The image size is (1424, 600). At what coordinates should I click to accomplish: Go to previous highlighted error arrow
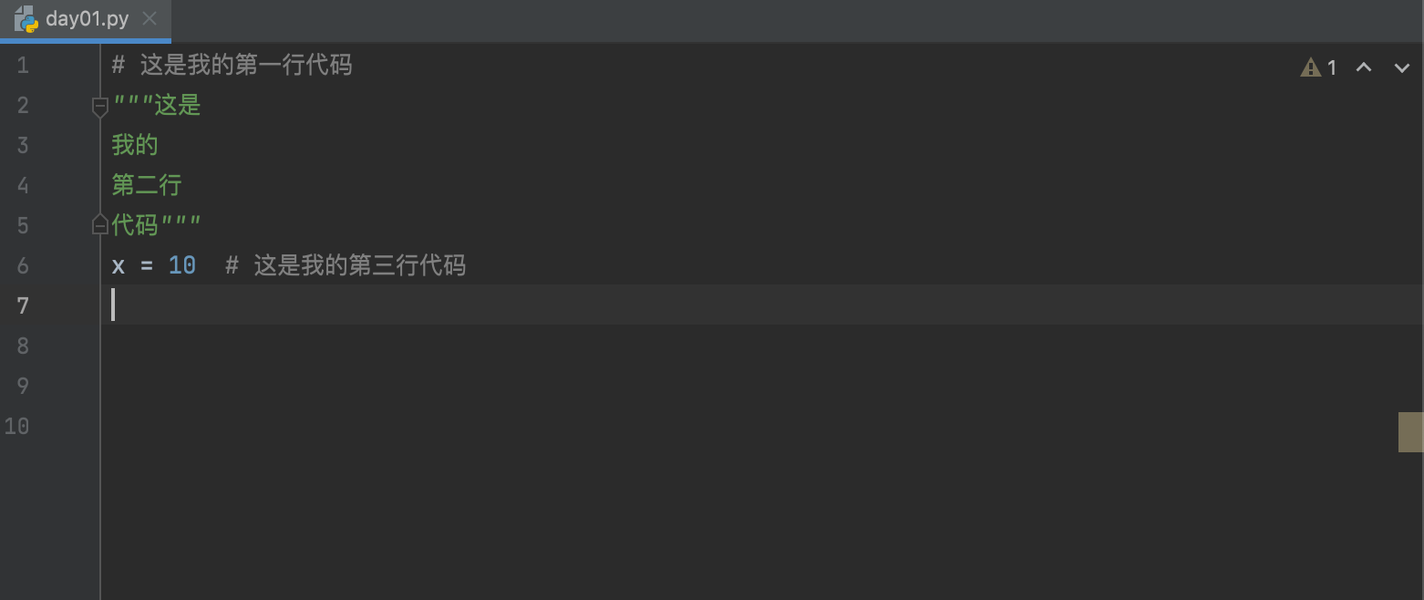(1364, 67)
